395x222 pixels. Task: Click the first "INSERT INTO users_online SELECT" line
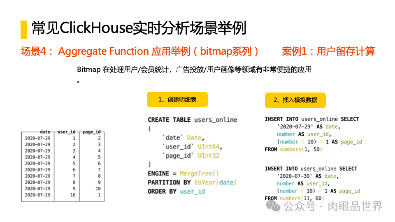[312, 119]
